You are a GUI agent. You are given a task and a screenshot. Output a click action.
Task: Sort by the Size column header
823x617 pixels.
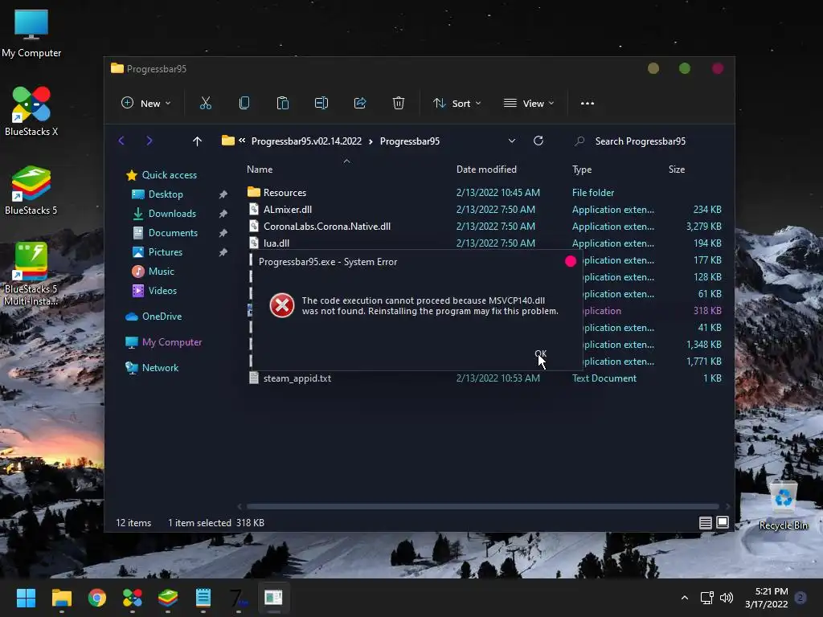point(677,170)
